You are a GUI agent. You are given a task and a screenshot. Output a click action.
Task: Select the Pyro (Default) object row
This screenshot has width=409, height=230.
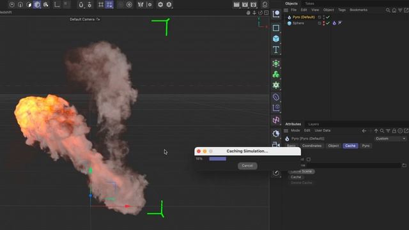coord(304,17)
